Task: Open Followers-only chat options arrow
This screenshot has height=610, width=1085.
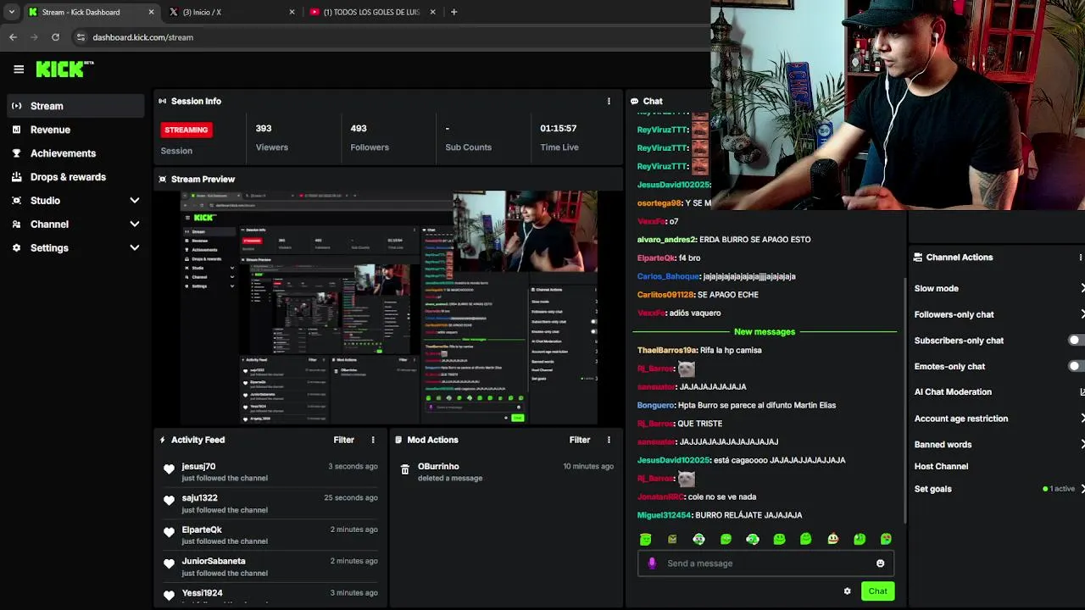Action: click(x=1082, y=314)
